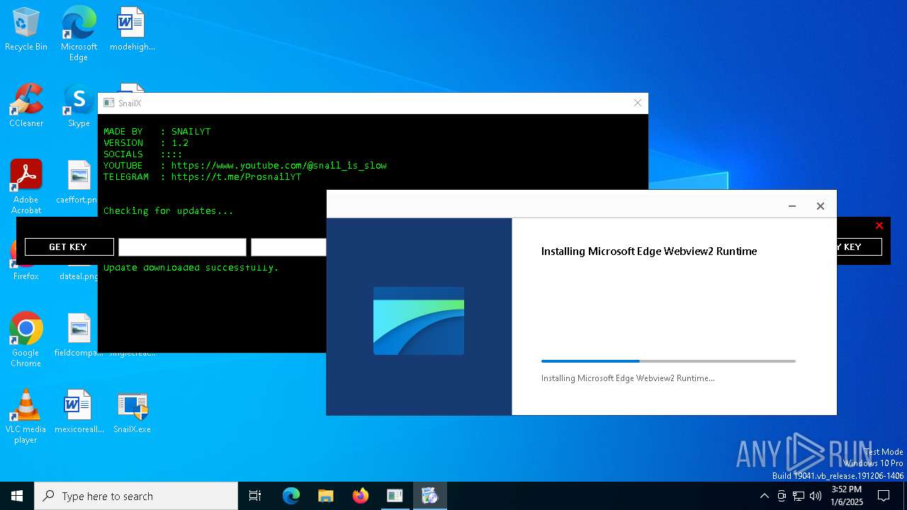This screenshot has height=510, width=907.
Task: Click the SnailX window title bar icon
Action: click(108, 103)
